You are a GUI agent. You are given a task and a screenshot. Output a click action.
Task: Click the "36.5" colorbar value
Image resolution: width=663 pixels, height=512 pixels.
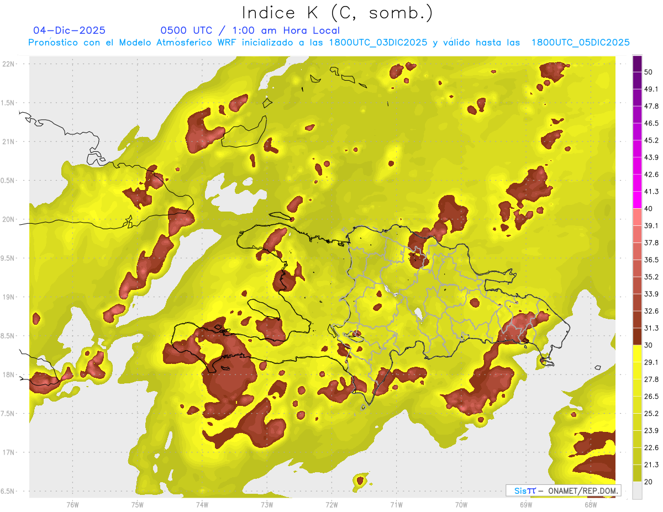tap(651, 260)
